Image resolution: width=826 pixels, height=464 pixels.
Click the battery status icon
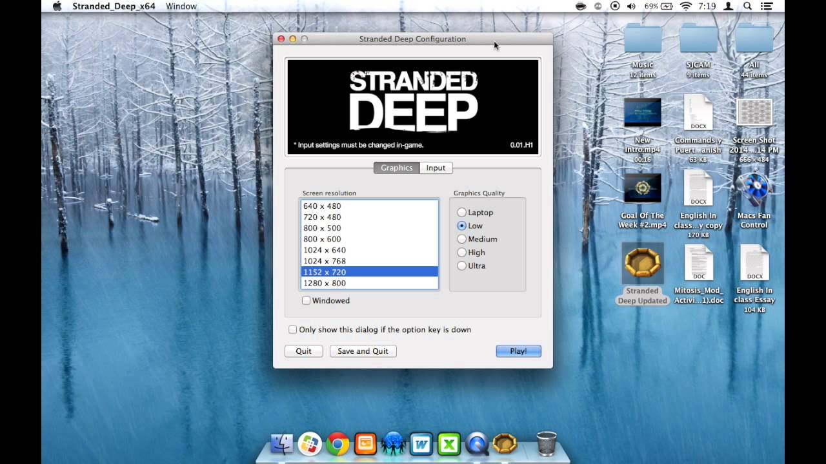coord(667,6)
